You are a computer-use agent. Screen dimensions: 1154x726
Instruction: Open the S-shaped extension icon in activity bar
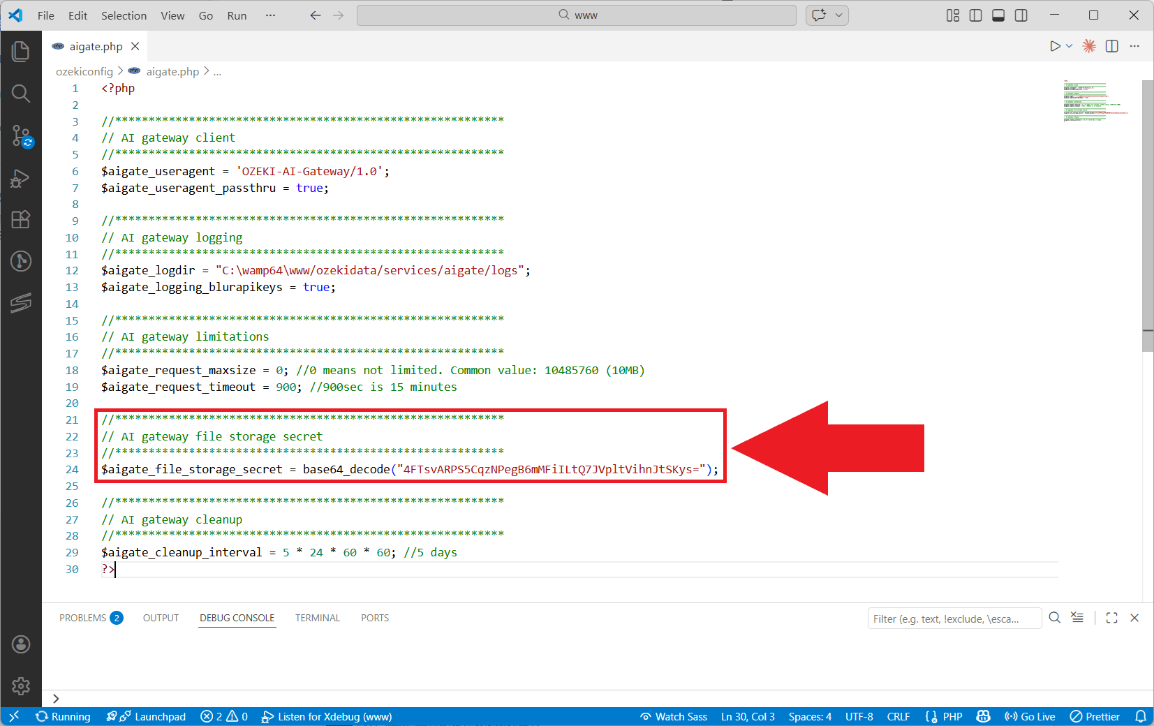(x=21, y=302)
